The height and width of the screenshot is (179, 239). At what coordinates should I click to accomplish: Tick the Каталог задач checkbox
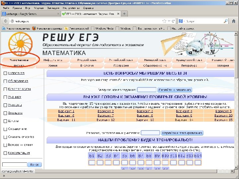pos(5,89)
